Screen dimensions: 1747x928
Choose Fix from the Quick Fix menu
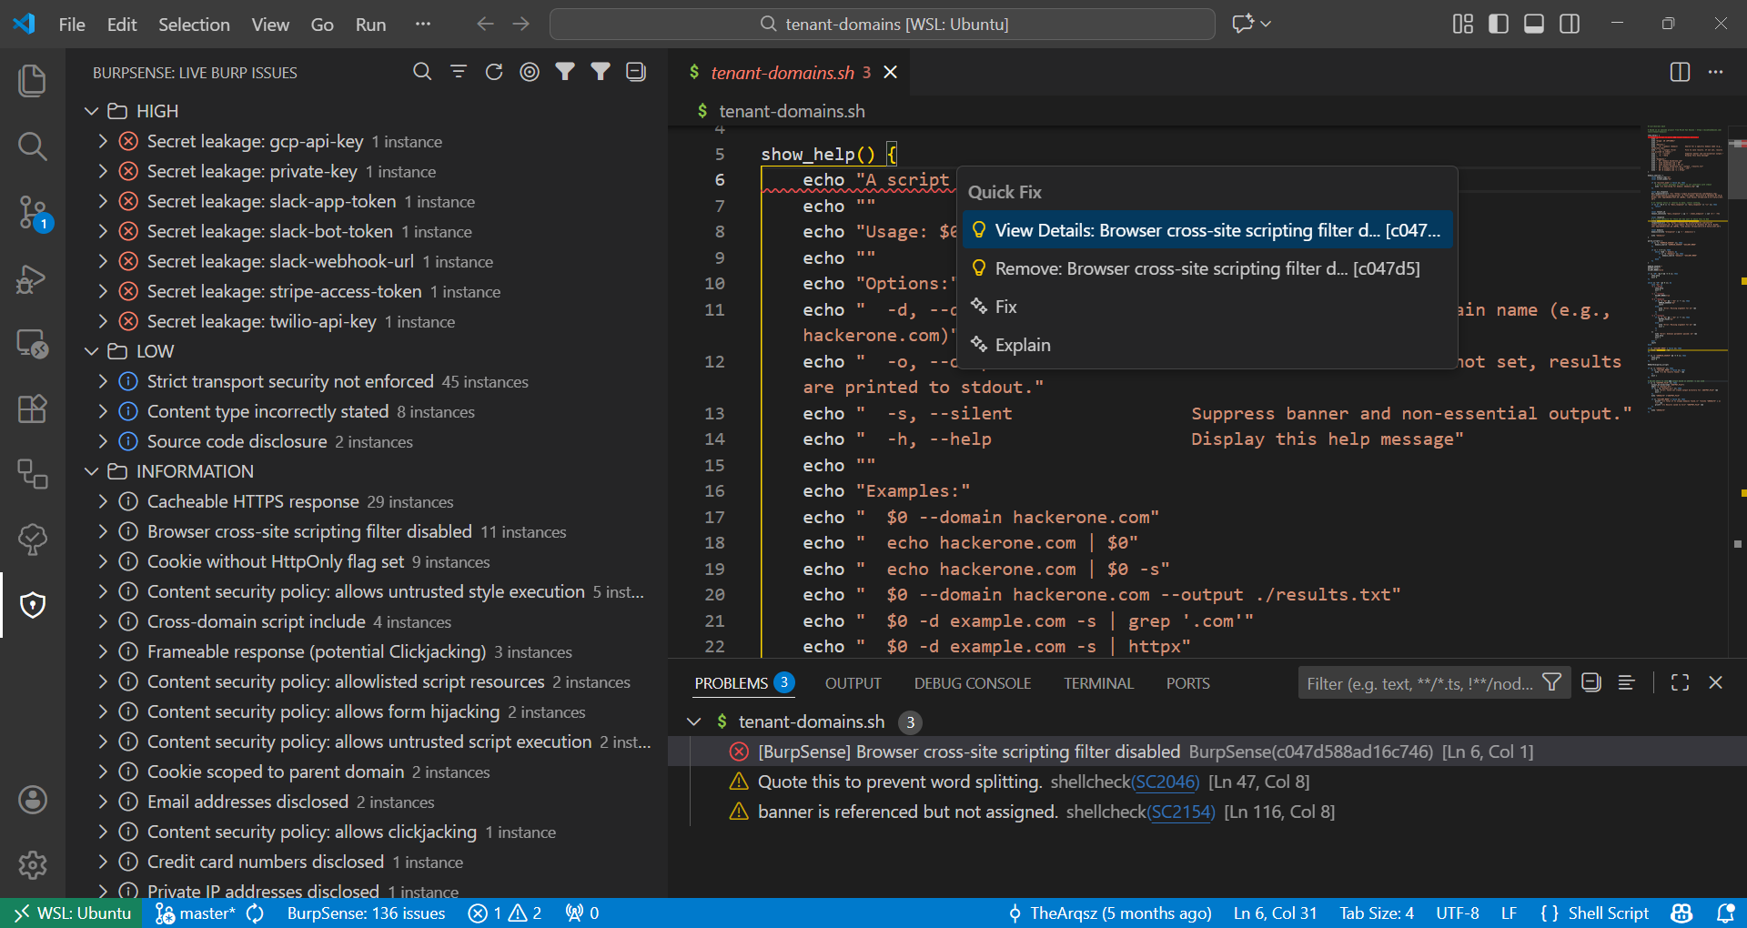(1005, 307)
